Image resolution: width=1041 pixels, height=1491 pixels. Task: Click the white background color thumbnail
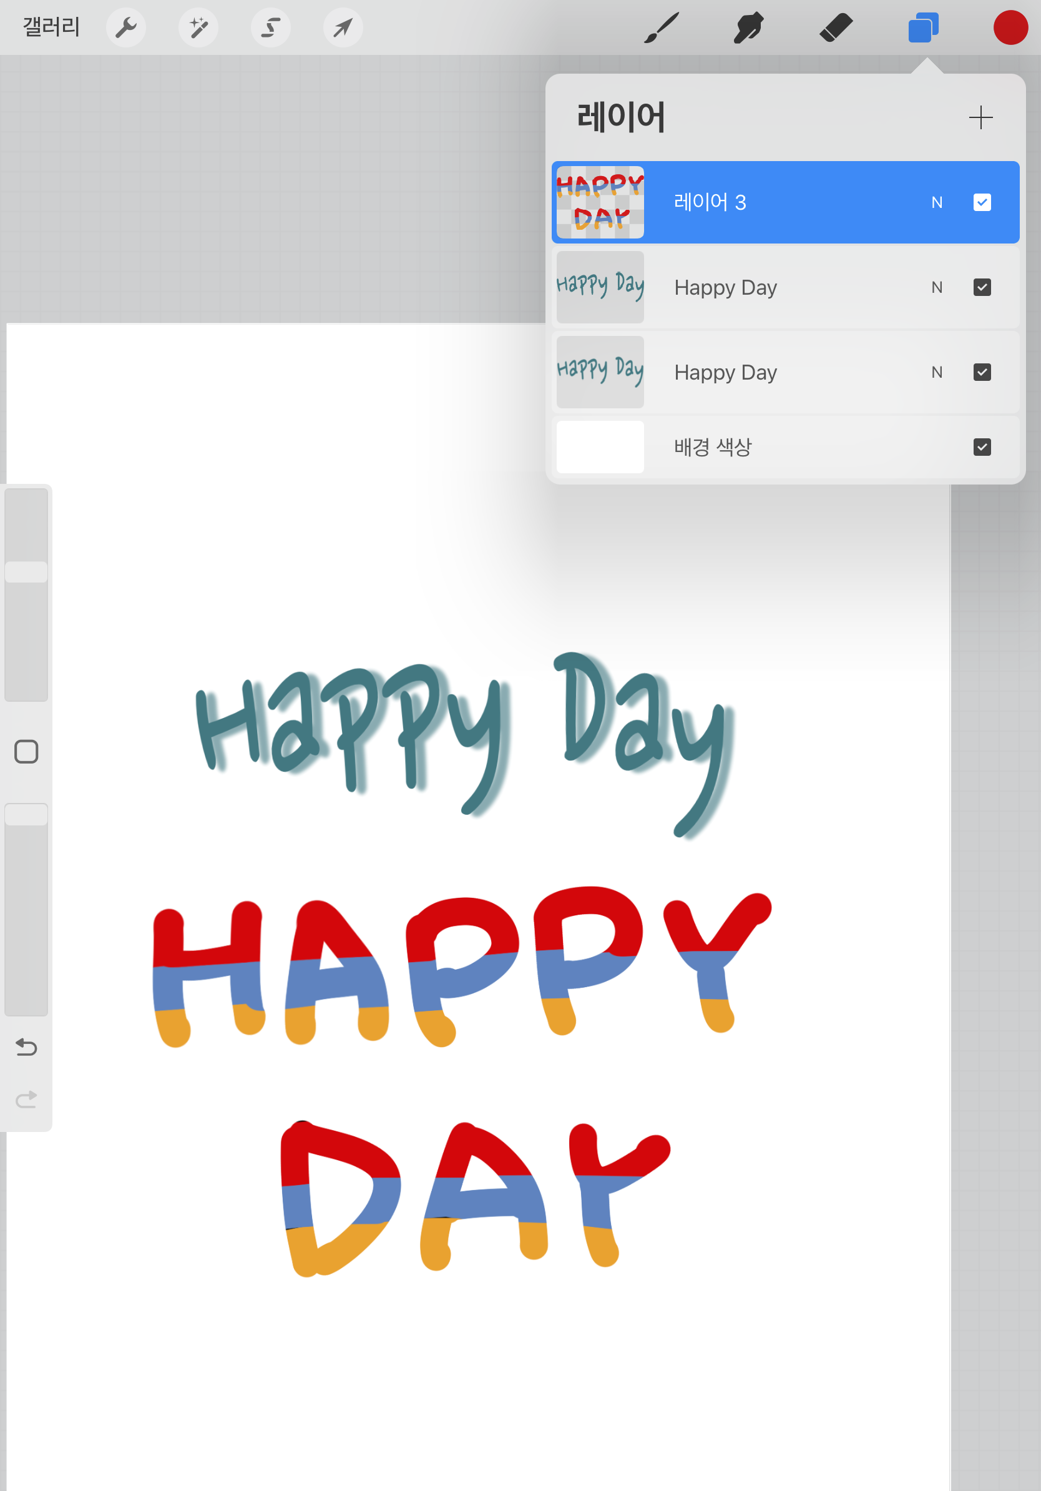tap(600, 447)
